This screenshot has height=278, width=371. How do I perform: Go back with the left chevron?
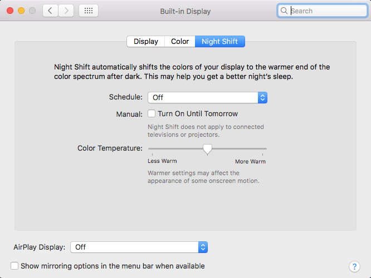click(x=50, y=11)
